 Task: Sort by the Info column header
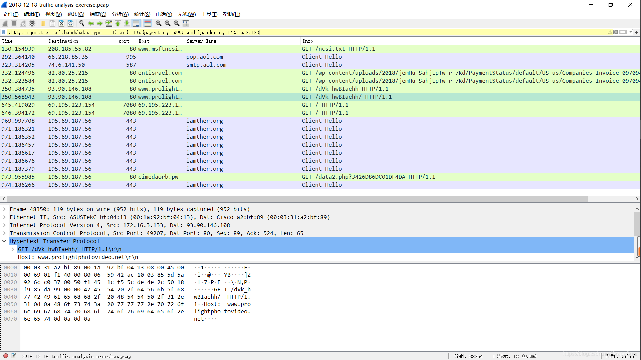coord(470,41)
